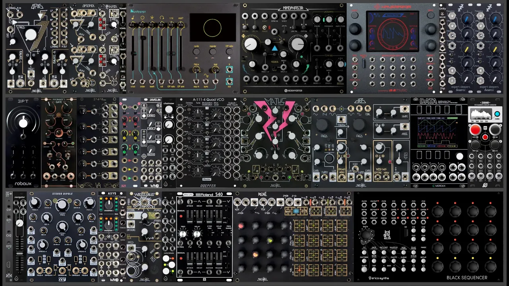
Task: Click the GATE jack on the Javelin module
Action: [x=151, y=178]
